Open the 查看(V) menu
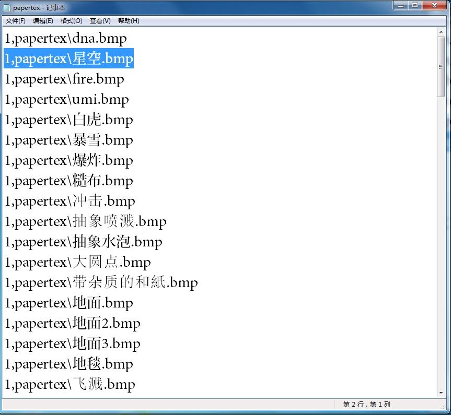The image size is (451, 415). tap(100, 21)
